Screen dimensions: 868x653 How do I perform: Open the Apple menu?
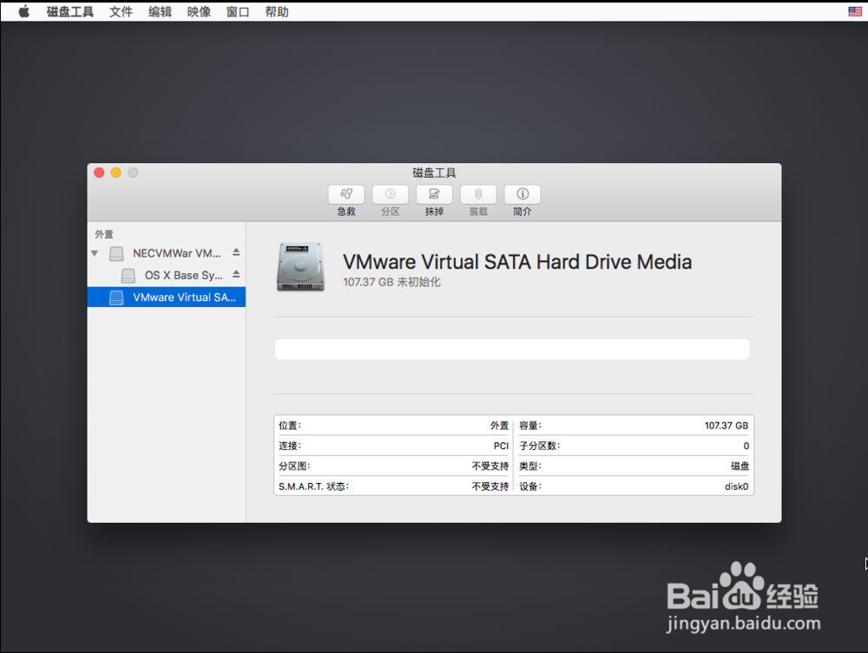click(x=23, y=11)
